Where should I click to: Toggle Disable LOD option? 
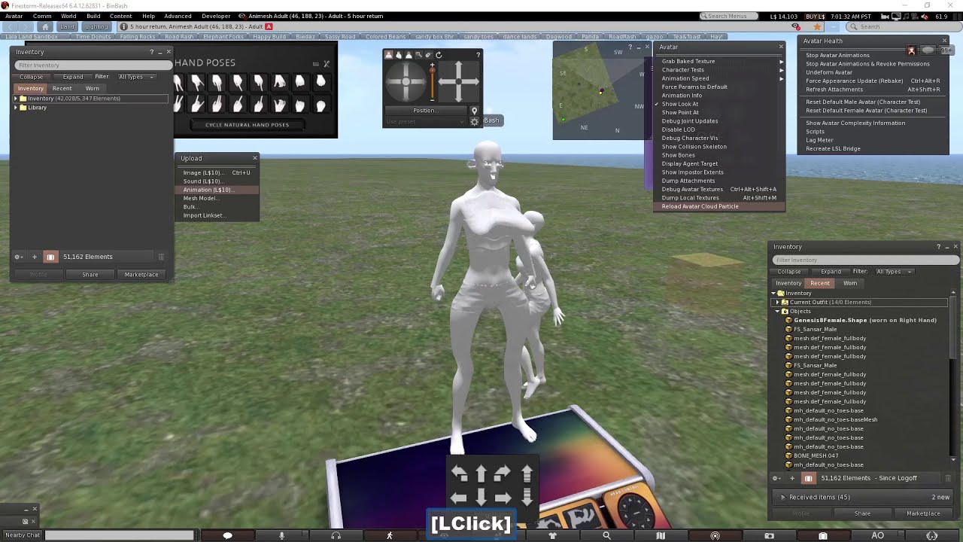pyautogui.click(x=679, y=129)
